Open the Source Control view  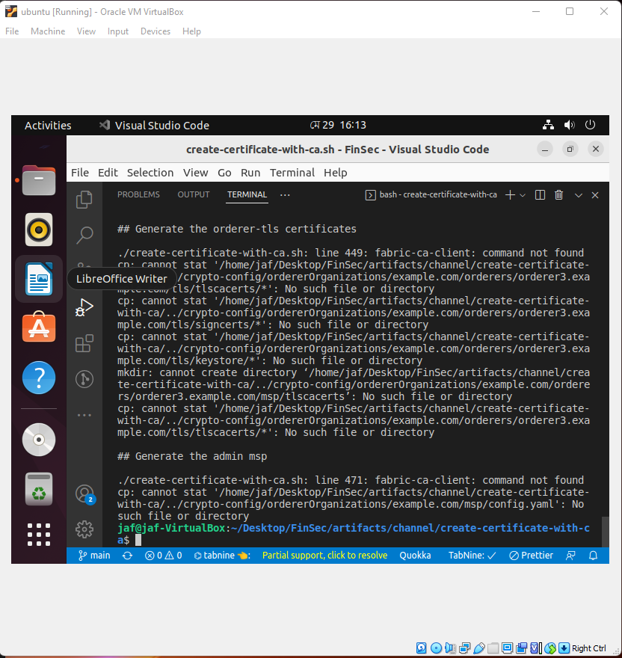point(84,271)
